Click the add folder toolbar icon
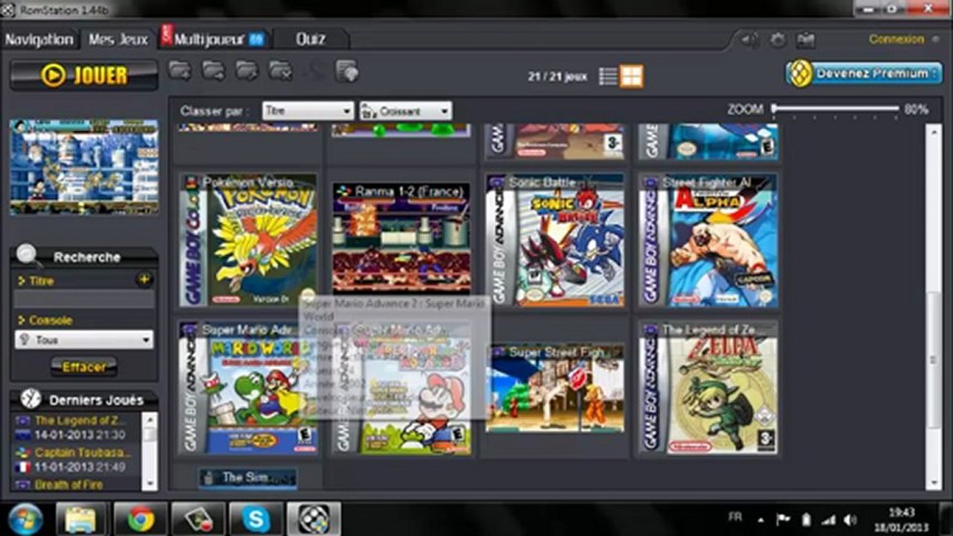Image resolution: width=953 pixels, height=536 pixels. tap(180, 71)
